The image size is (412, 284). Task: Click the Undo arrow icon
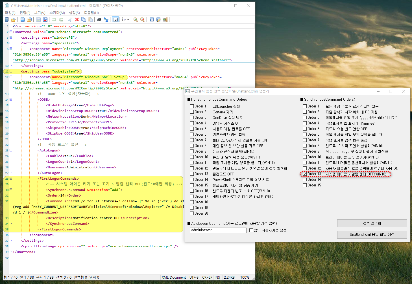tap(54, 19)
